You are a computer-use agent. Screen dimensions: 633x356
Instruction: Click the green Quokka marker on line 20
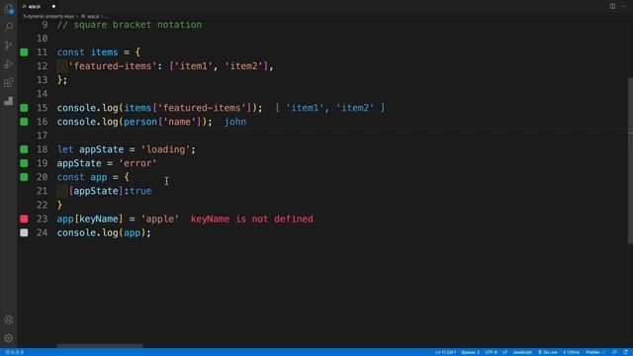24,177
